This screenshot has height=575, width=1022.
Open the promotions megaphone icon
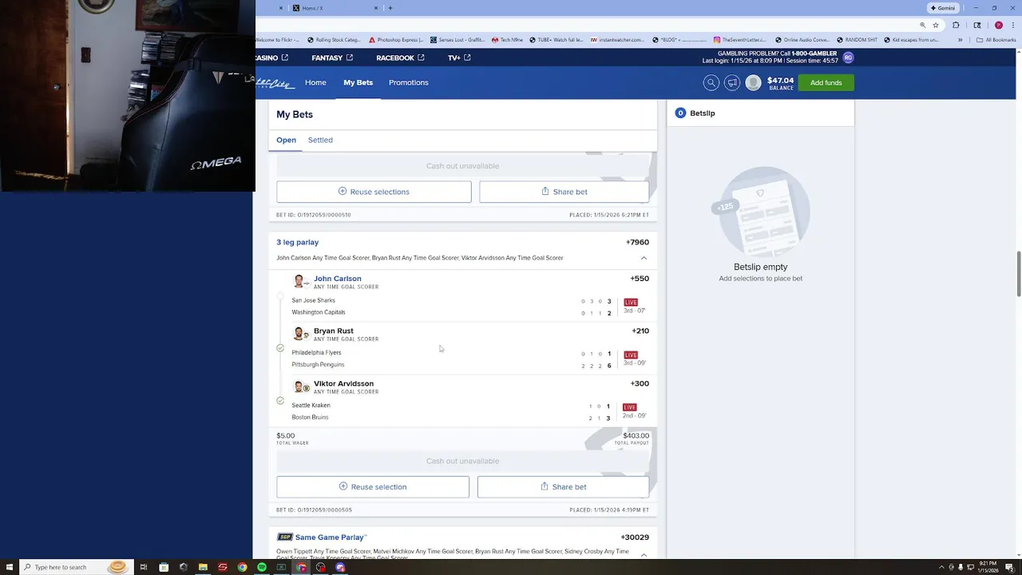(731, 82)
